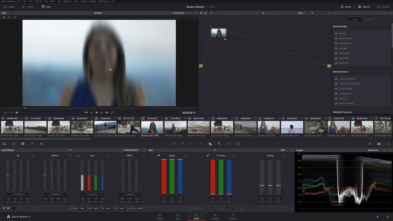Open the Clip node graph mode dropdown
393x221 pixels.
coord(301,13)
